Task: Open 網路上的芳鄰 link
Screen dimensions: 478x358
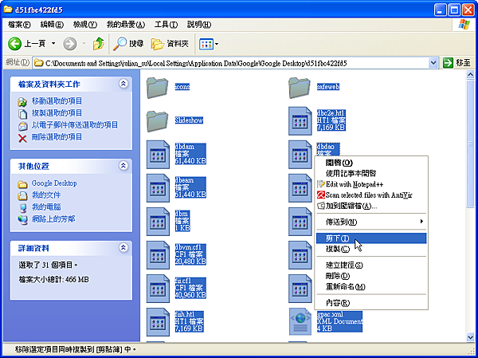Action: 53,219
